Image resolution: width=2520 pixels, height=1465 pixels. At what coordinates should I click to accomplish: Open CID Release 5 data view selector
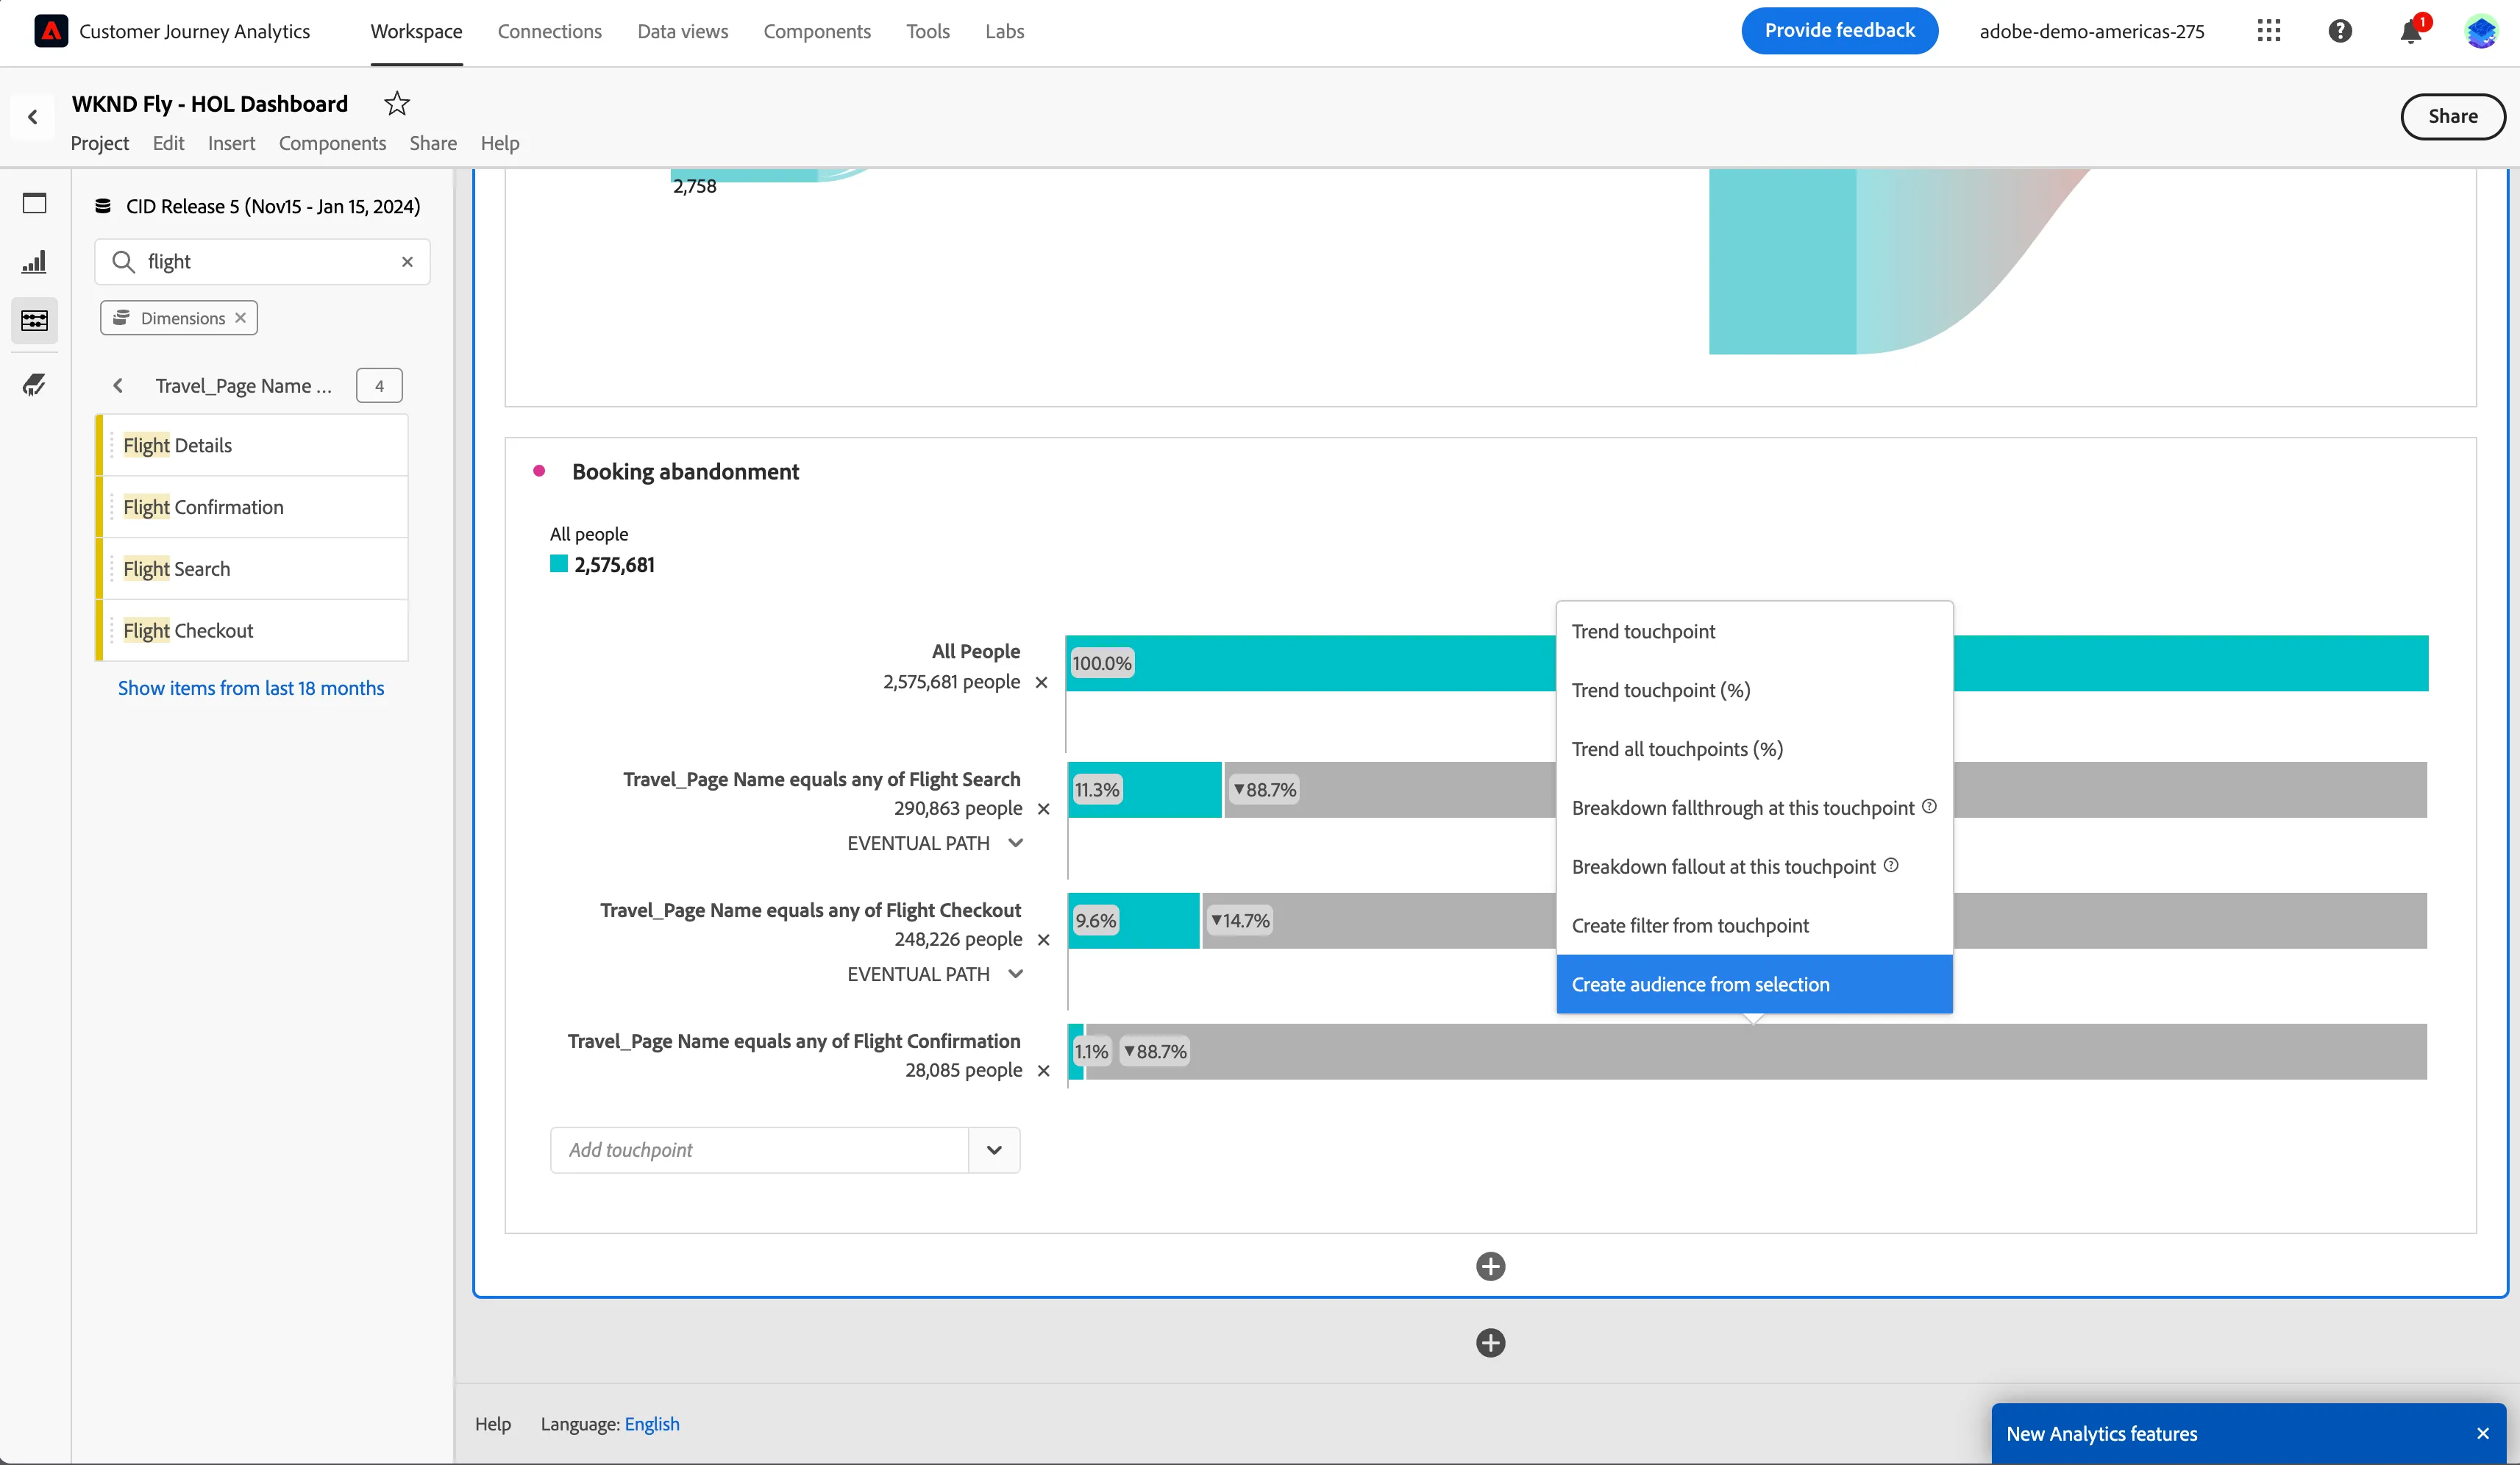click(258, 206)
